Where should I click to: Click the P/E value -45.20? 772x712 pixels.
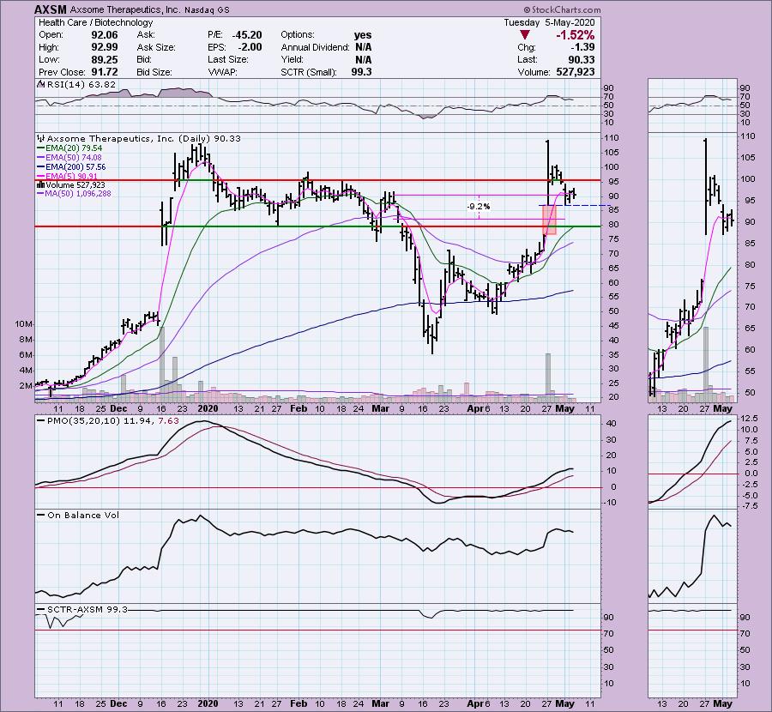click(247, 35)
